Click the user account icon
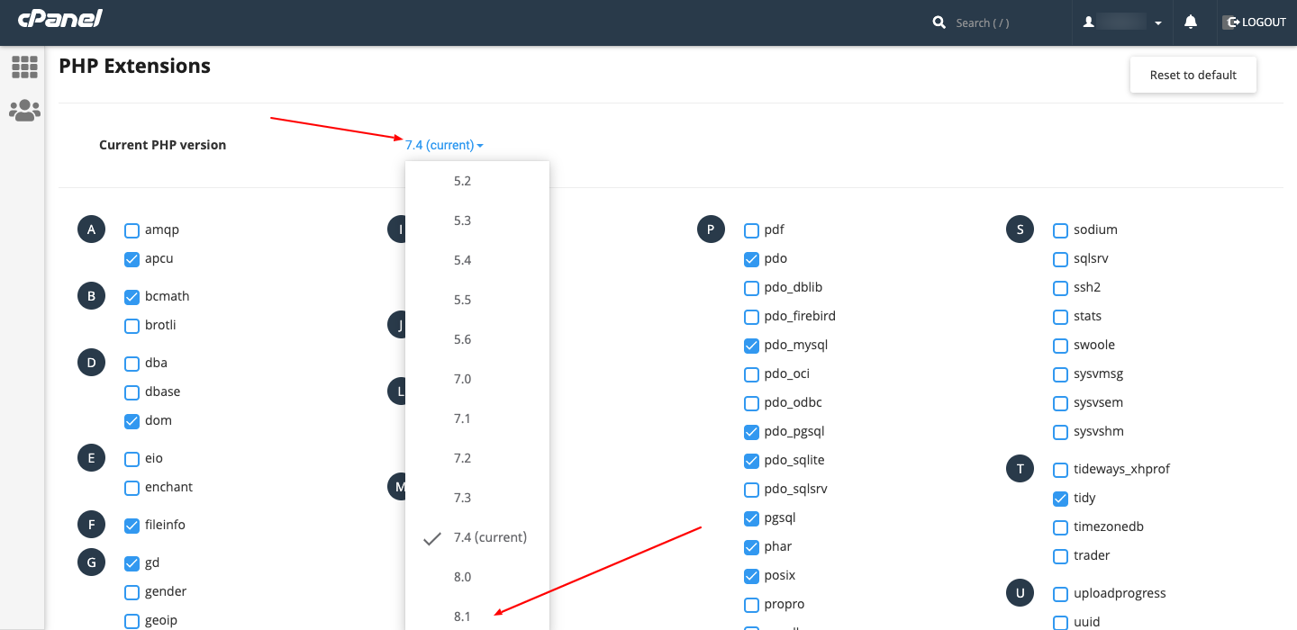The height and width of the screenshot is (630, 1297). point(1090,21)
